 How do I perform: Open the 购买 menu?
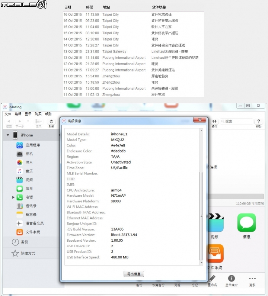coord(38,114)
